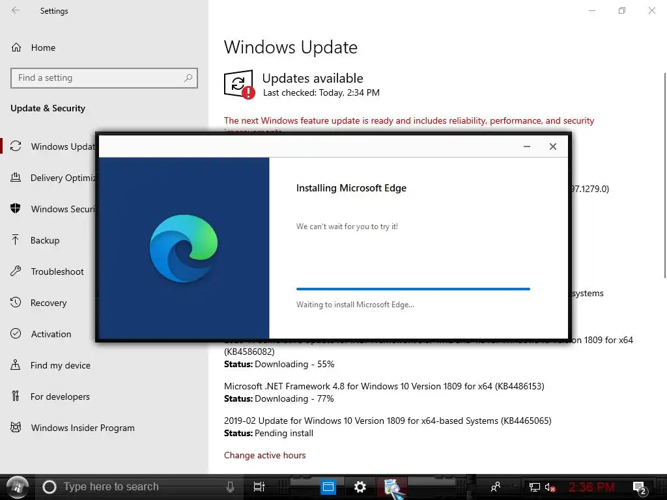Click the muted volume icon

pyautogui.click(x=550, y=487)
